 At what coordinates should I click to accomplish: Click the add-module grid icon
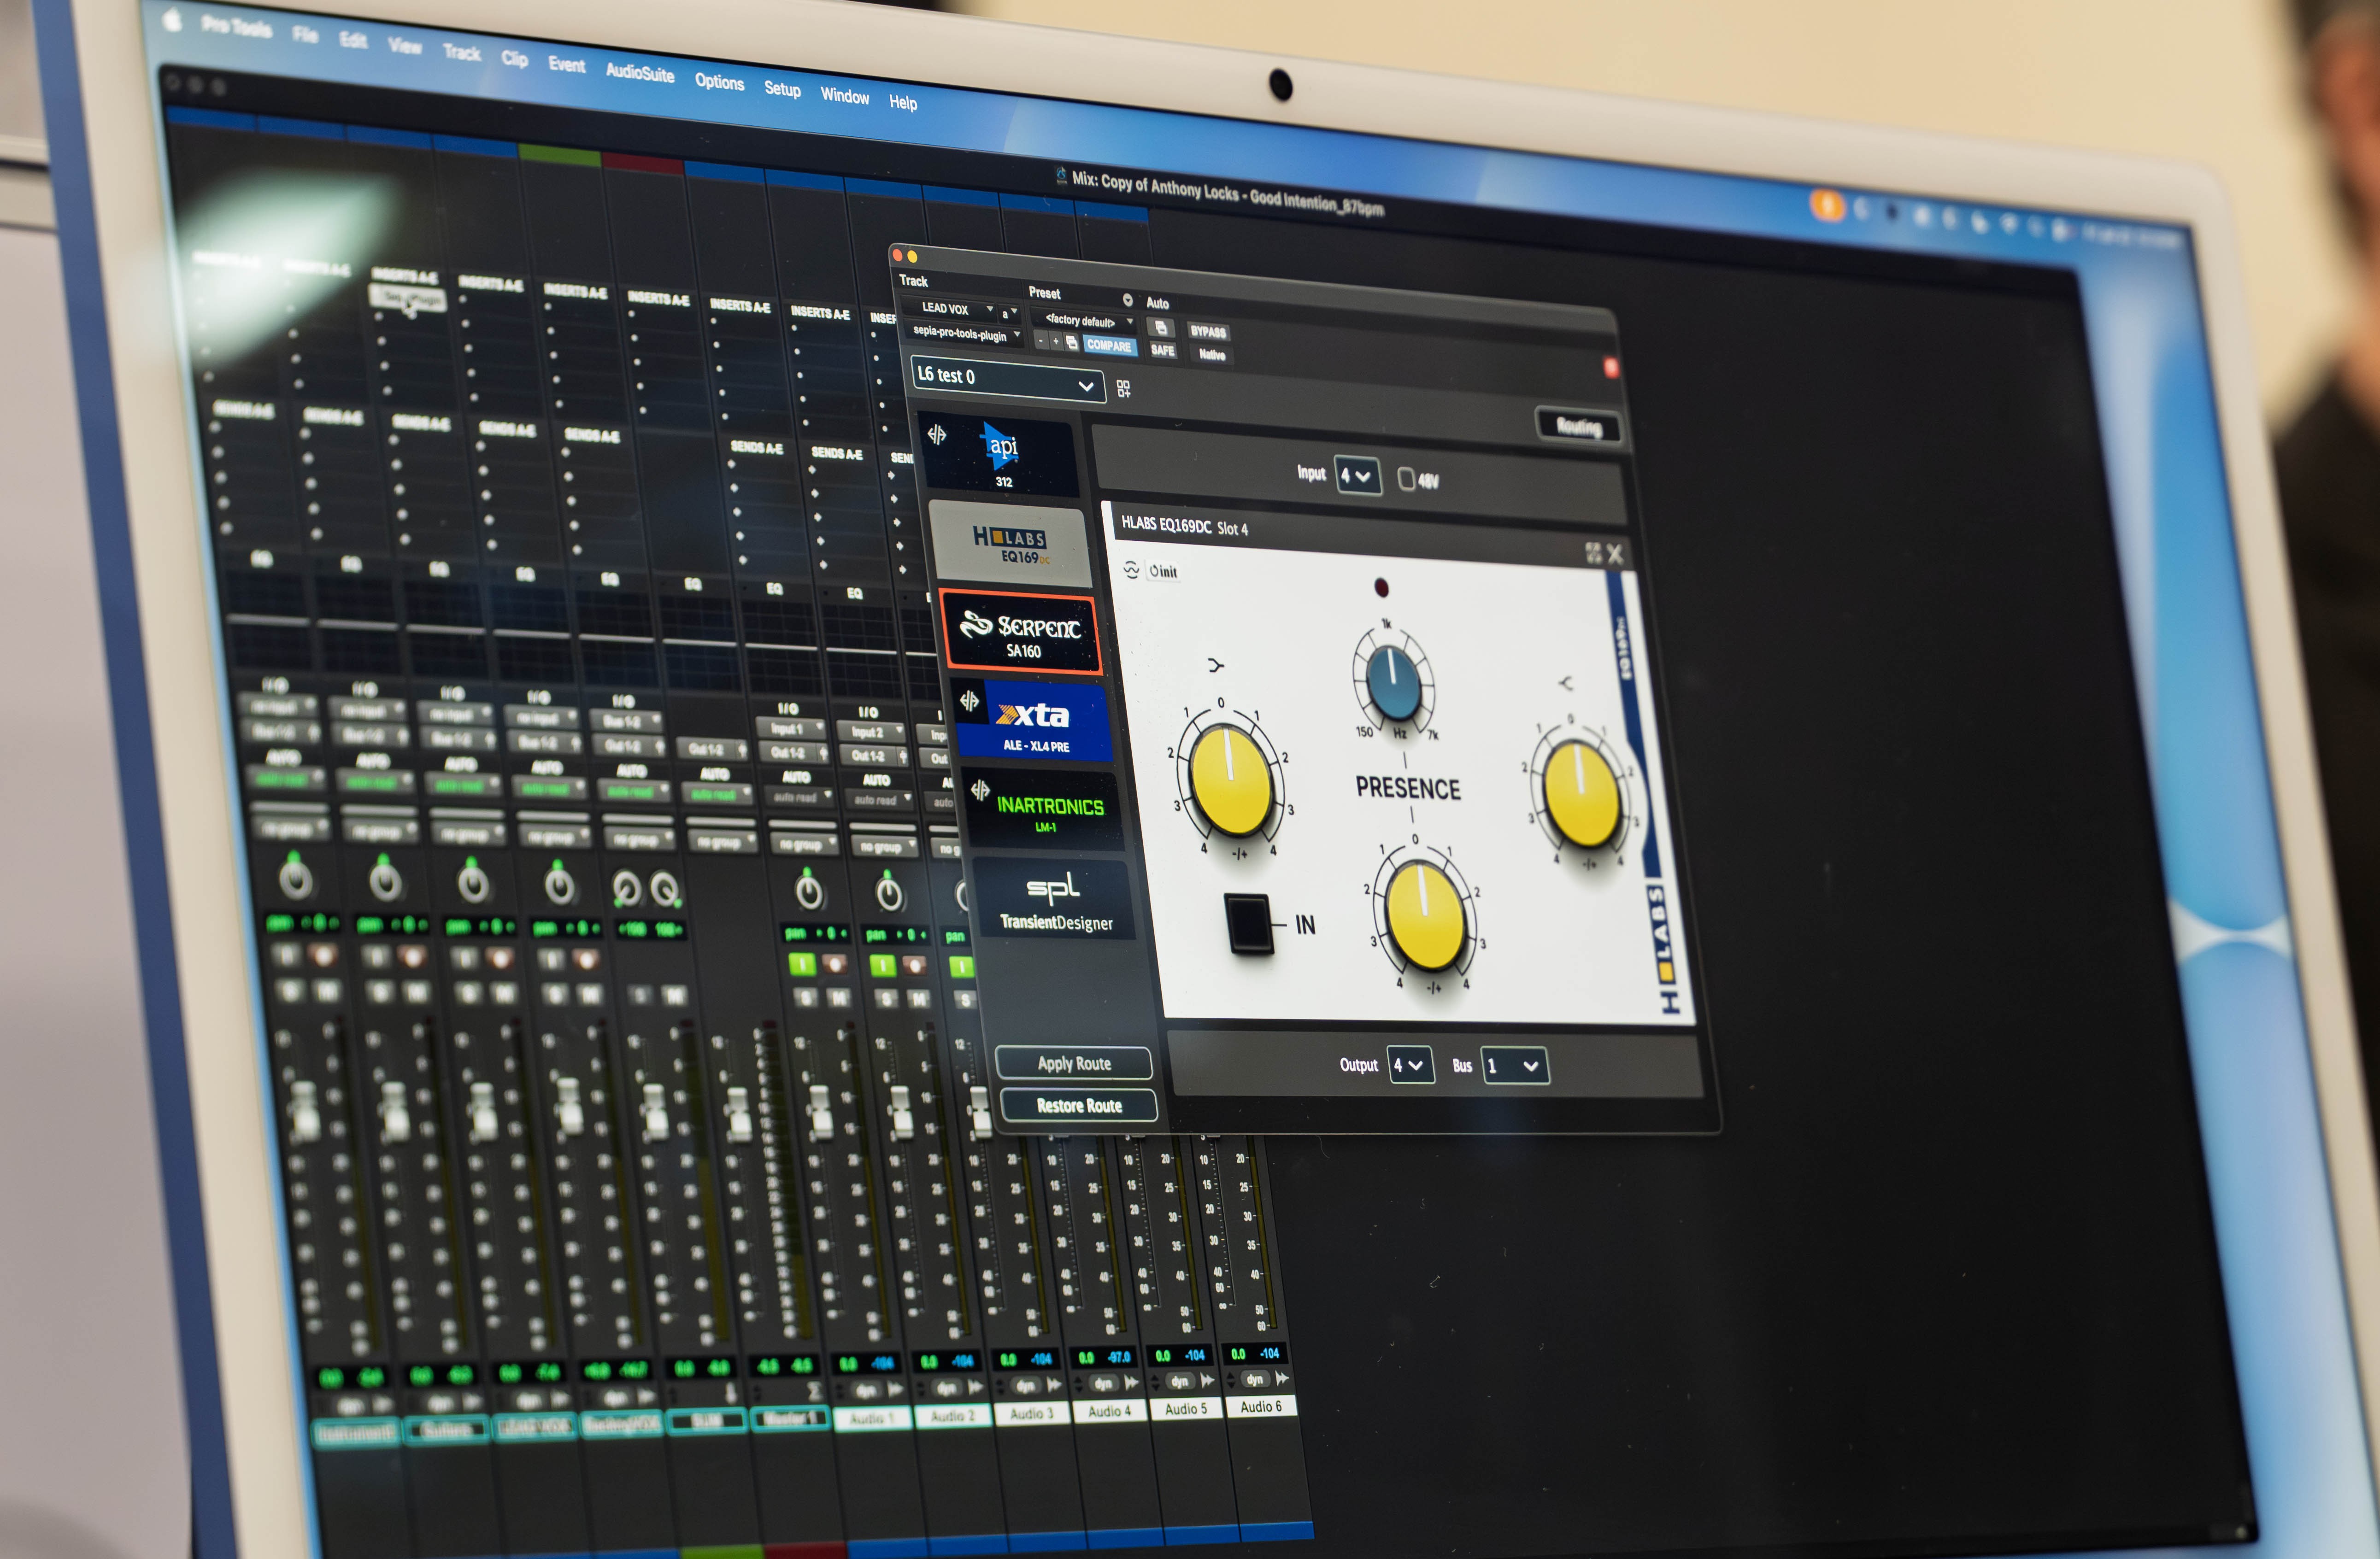click(x=1123, y=388)
